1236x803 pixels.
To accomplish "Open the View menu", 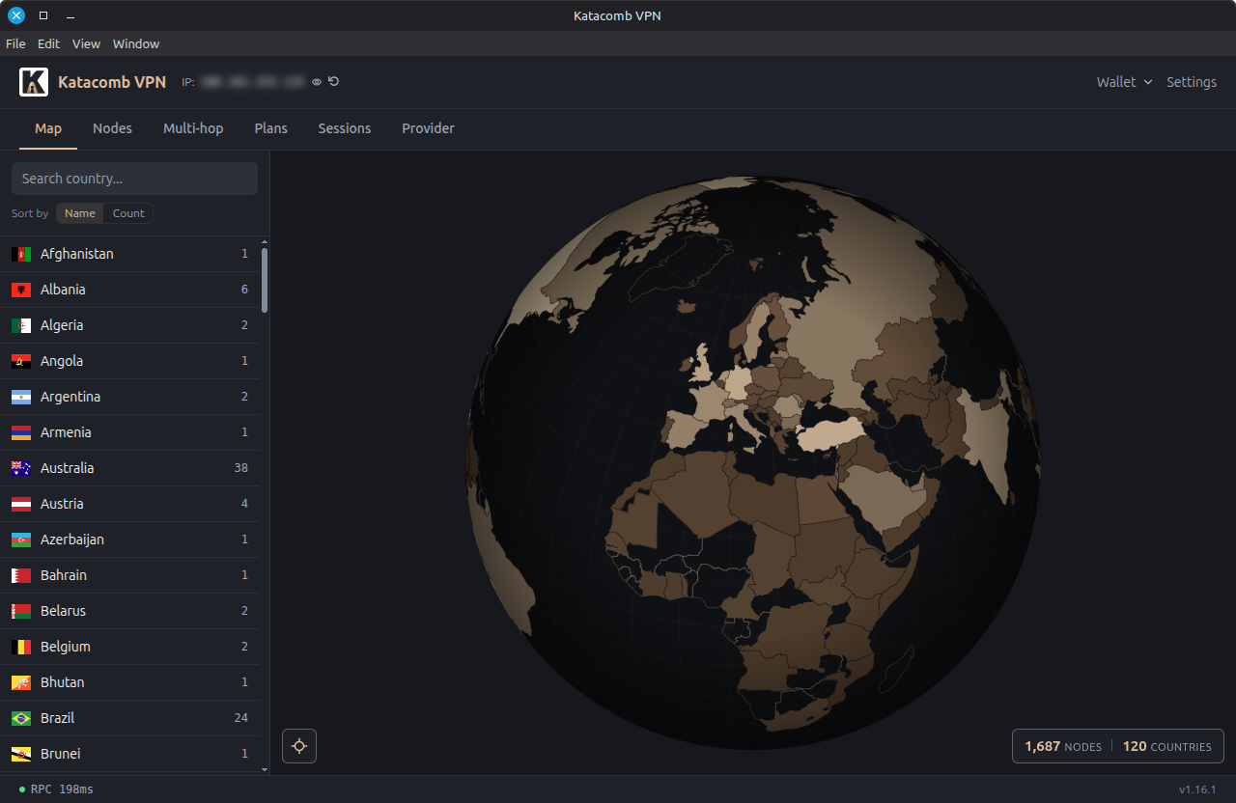I will click(x=86, y=43).
